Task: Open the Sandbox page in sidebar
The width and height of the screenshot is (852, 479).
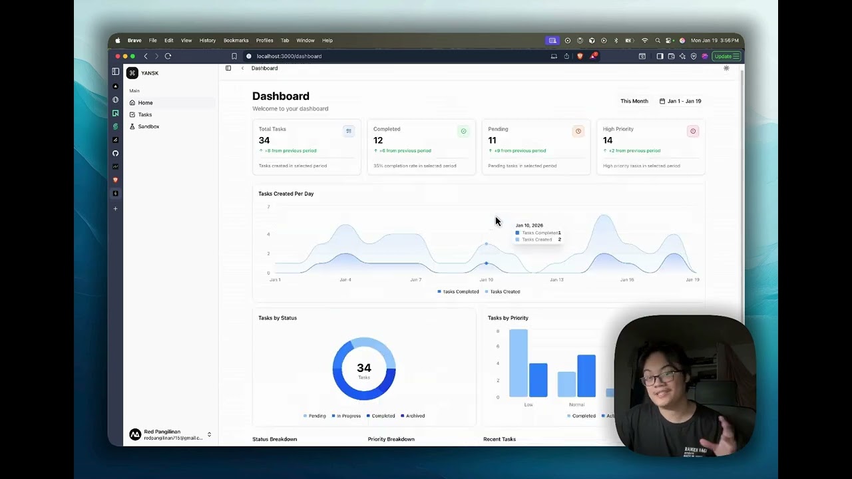Action: 172,126
